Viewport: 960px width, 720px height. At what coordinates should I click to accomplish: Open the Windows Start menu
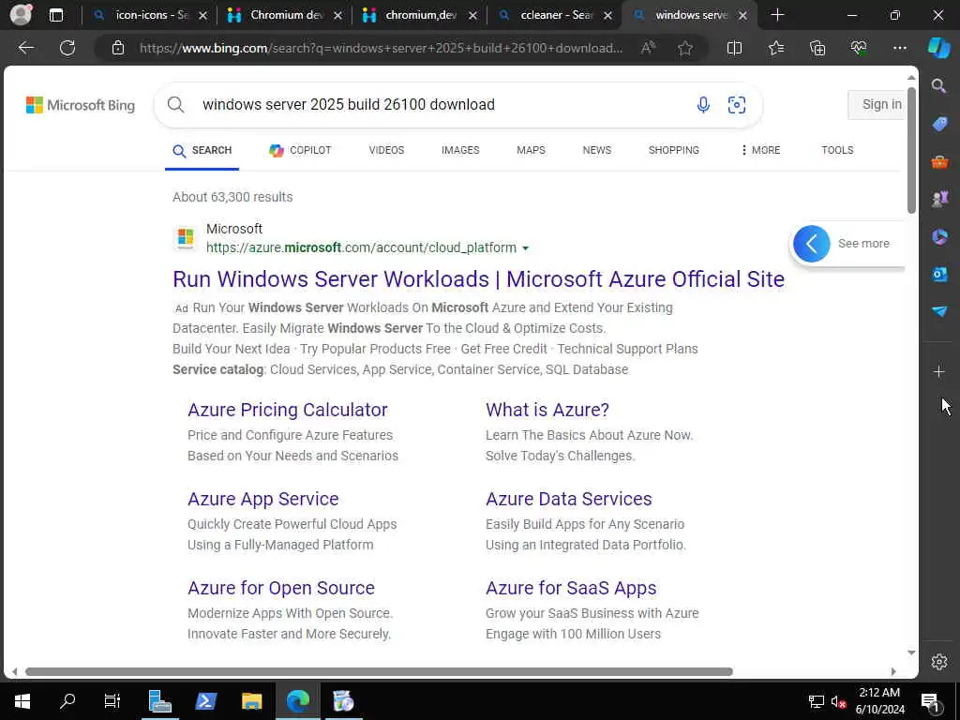pos(22,701)
